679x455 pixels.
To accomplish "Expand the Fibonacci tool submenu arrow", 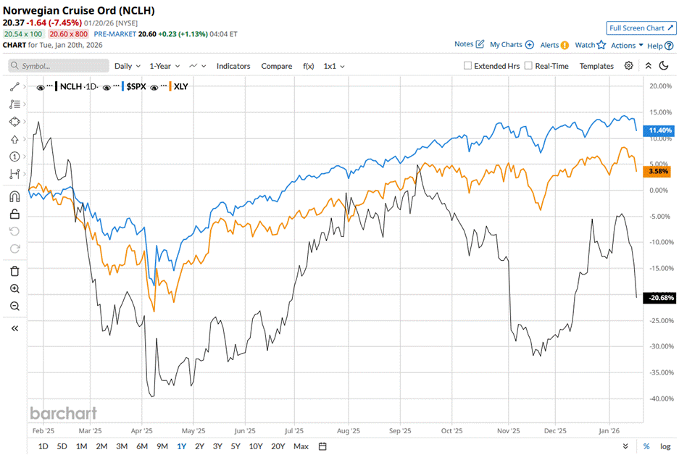I will [x=25, y=104].
